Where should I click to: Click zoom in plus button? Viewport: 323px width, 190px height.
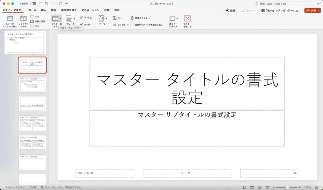pyautogui.click(x=300, y=187)
